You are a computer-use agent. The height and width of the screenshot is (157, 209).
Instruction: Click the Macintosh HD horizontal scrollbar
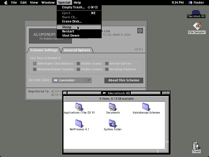tap(110, 151)
